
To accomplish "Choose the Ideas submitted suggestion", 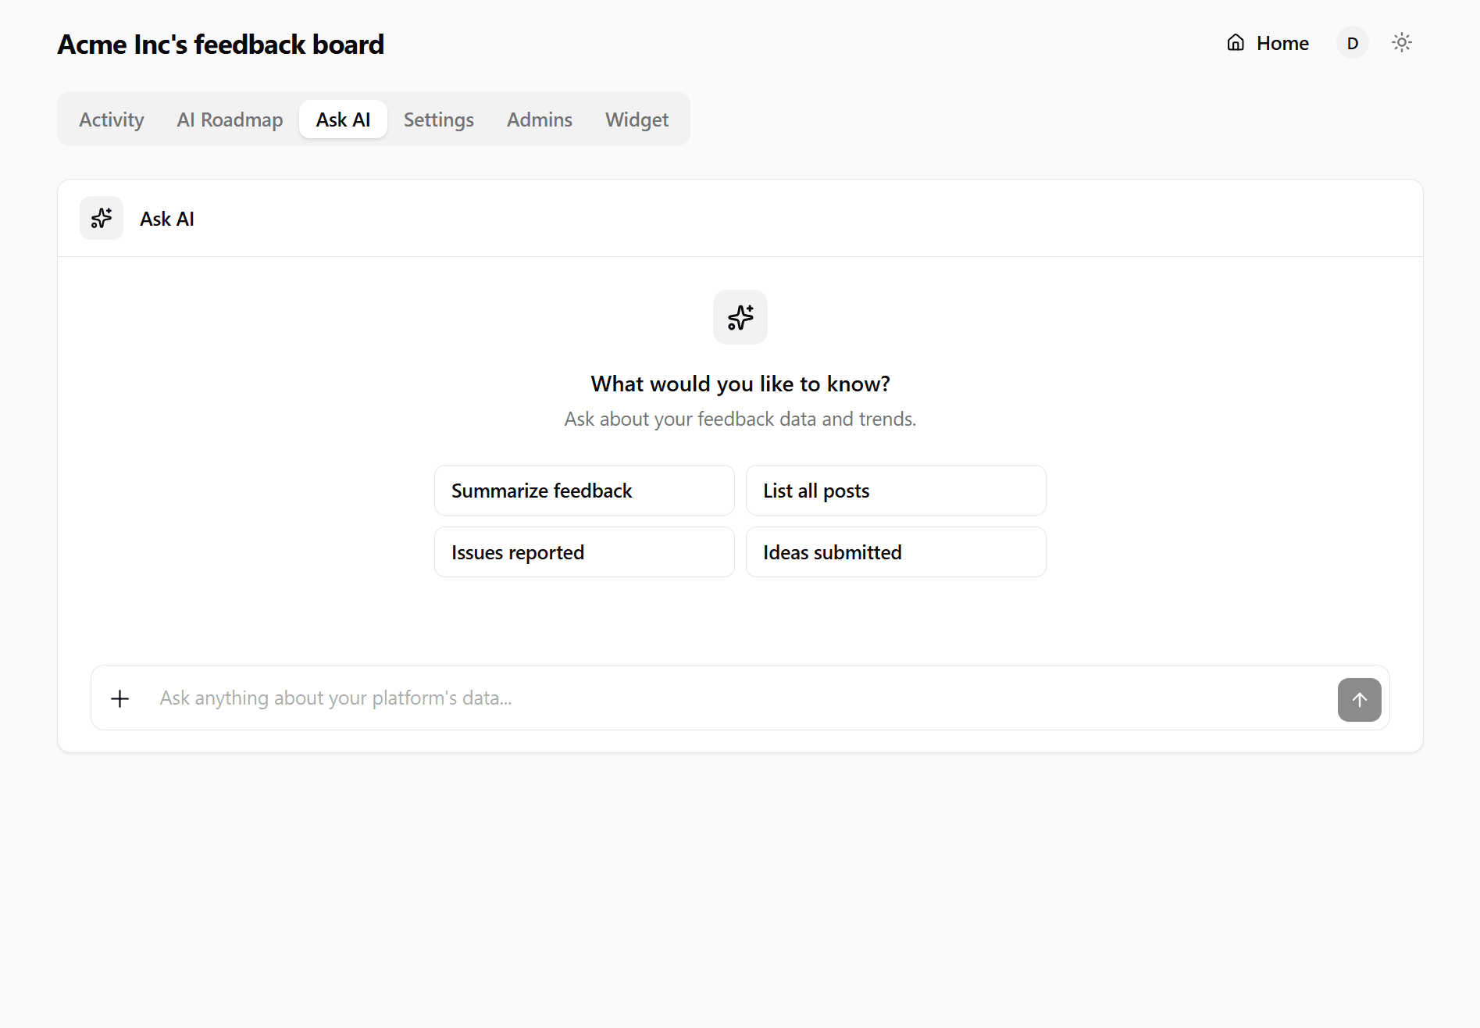I will pyautogui.click(x=895, y=551).
